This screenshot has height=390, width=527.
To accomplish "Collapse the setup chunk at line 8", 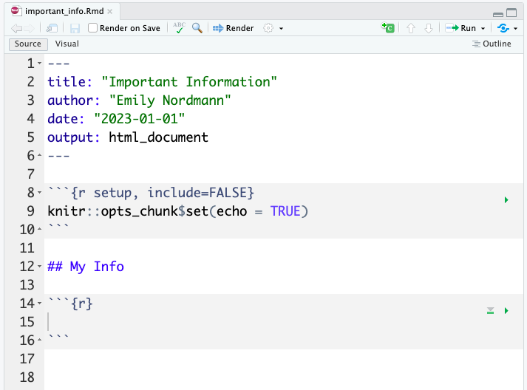I will pos(40,193).
